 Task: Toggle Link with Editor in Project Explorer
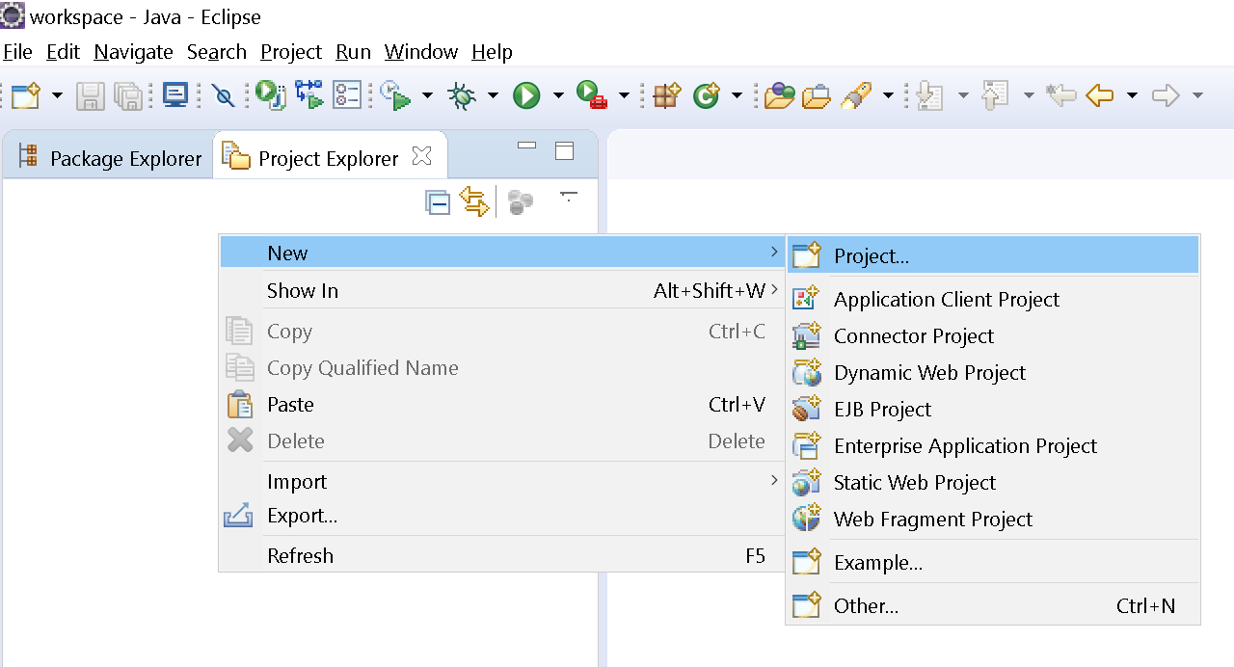pyautogui.click(x=474, y=202)
